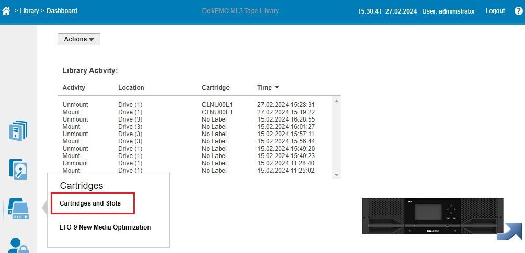
Task: Click the blue arrow beside library image
Action: point(509,232)
